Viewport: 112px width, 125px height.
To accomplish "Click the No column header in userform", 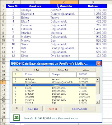I will click(x=17, y=70).
